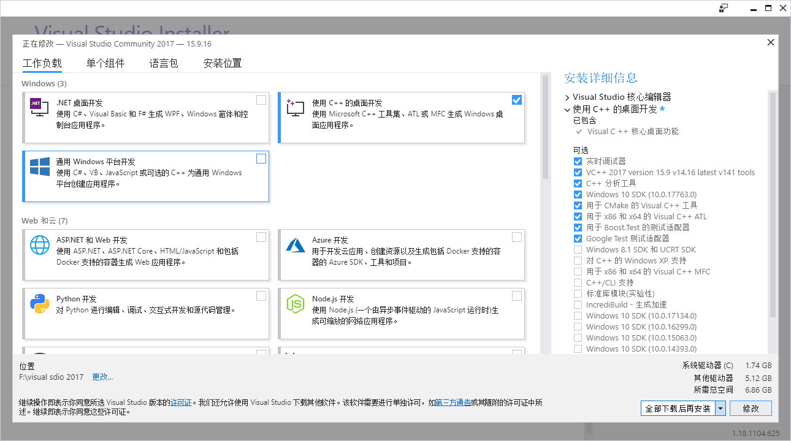Viewport: 791px width, 441px height.
Task: Open the 第三方通告 link
Action: tap(453, 402)
